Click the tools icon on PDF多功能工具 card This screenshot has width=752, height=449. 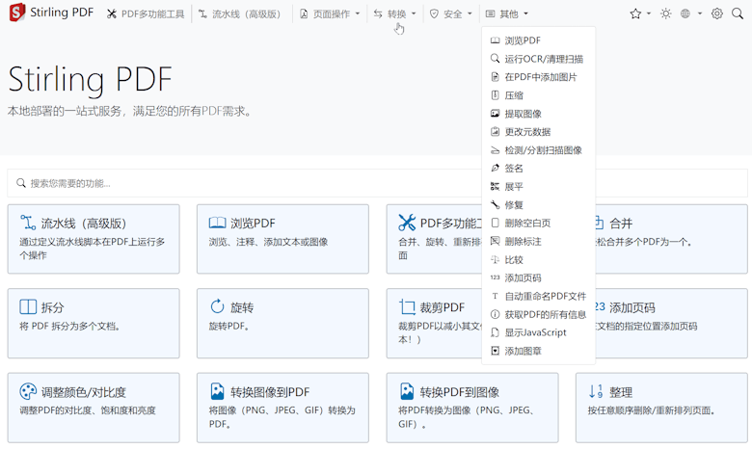407,223
